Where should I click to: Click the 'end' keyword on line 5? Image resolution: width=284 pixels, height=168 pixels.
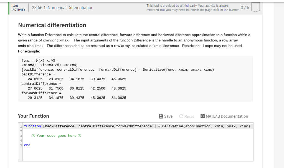tap(27, 145)
